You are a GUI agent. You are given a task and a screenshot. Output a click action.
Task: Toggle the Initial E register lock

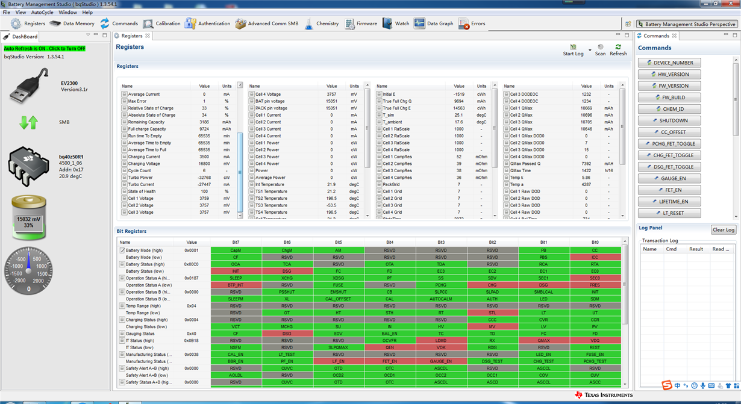point(379,95)
